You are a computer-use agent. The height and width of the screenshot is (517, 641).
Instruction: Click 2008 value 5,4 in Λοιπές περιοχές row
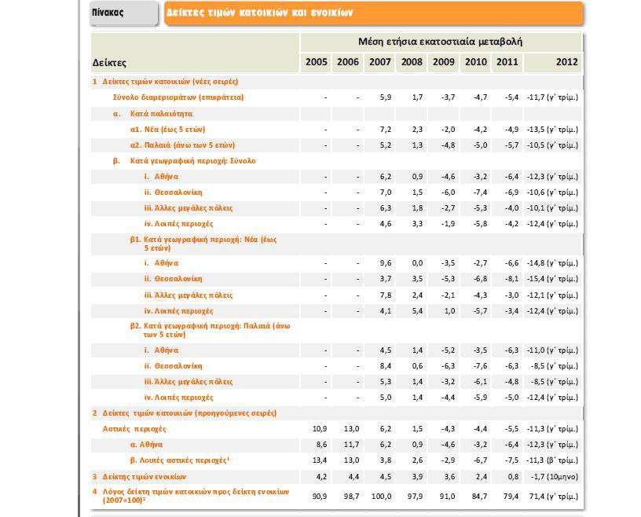(417, 311)
